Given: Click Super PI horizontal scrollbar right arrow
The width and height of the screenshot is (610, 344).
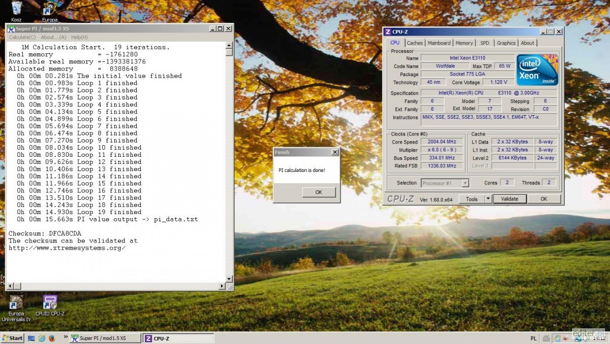Looking at the screenshot, I should point(222,286).
